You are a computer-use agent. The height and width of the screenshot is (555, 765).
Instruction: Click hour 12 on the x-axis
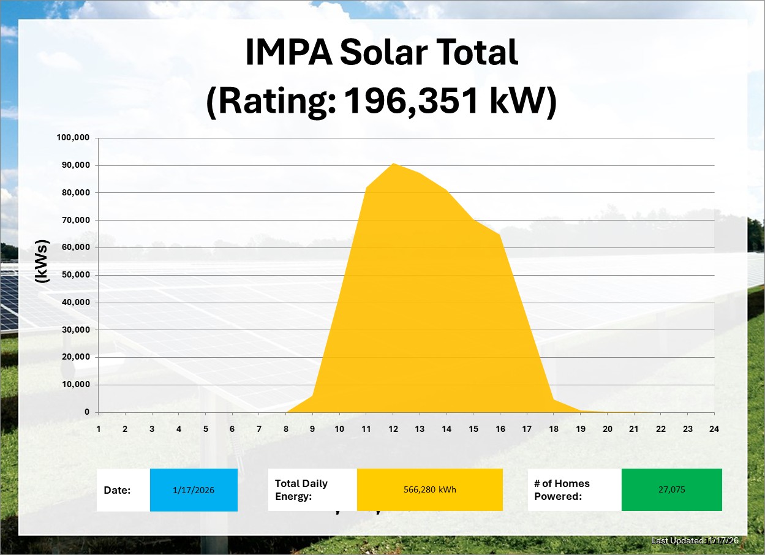click(x=393, y=429)
